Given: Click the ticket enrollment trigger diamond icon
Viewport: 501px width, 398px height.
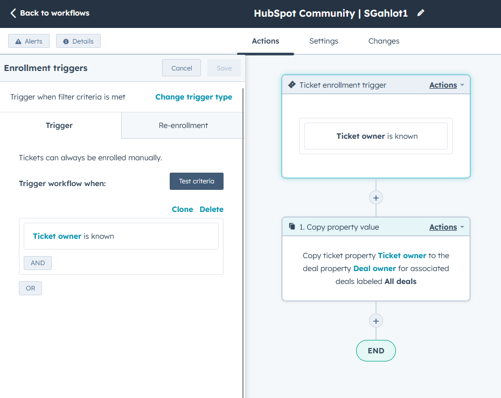Looking at the screenshot, I should coord(292,84).
